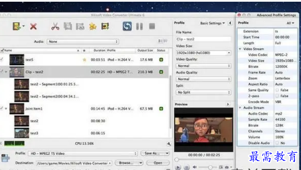Click the green status icon for test5
The image size is (301, 170).
pos(161,60)
